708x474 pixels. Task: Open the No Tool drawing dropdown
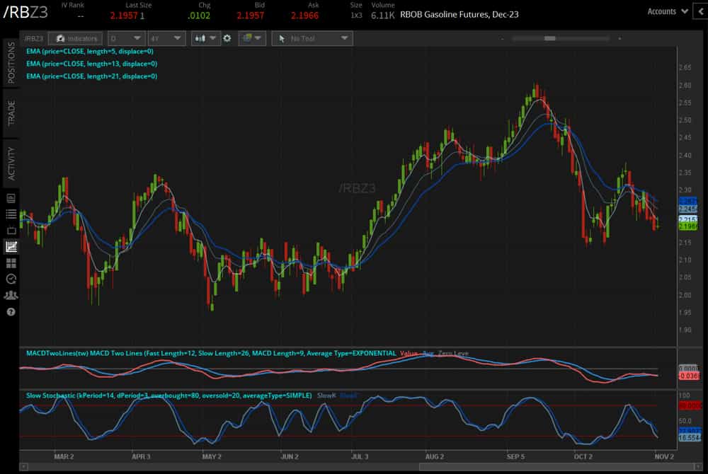click(x=312, y=39)
